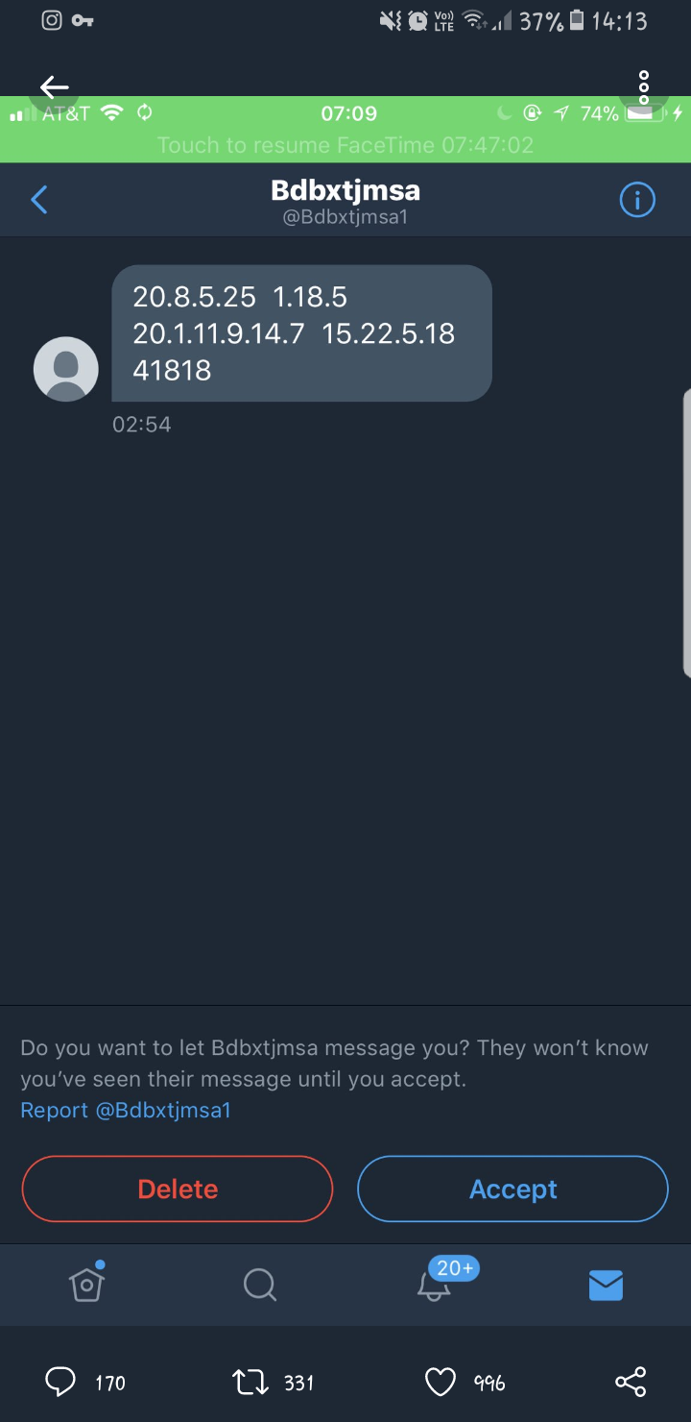Viewport: 691px width, 1422px height.
Task: Tap the white back arrow at top
Action: pos(54,87)
